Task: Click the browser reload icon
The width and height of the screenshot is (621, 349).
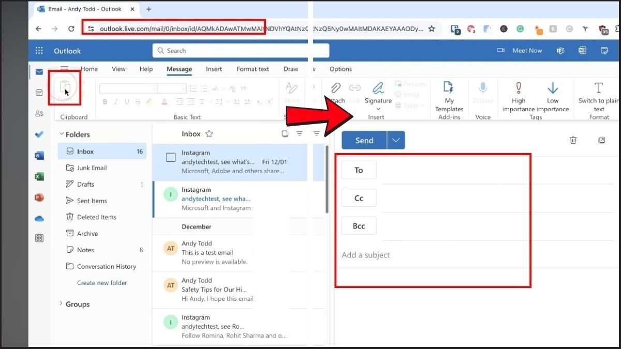Action: coord(71,29)
